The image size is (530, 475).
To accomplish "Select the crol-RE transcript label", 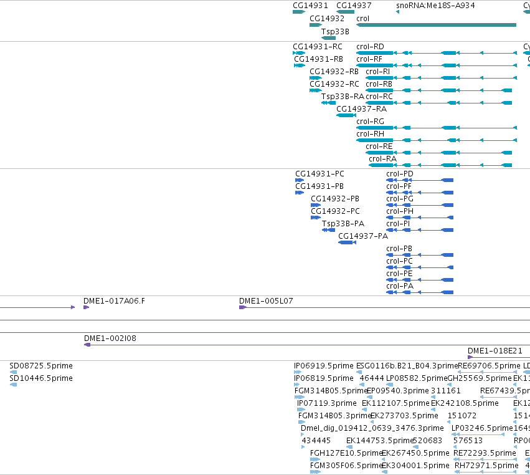I will tap(379, 146).
